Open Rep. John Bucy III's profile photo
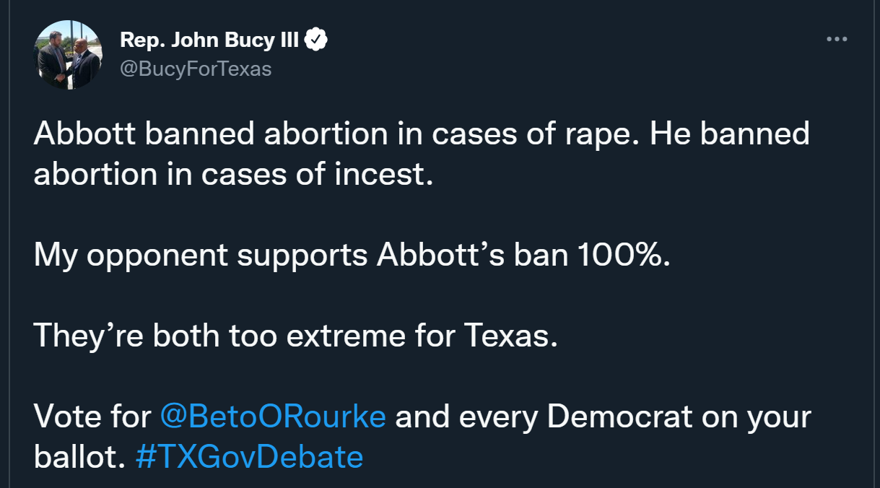This screenshot has width=880, height=488. point(69,55)
